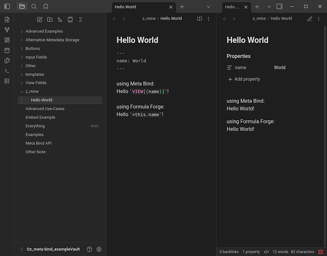Click 0 backlinks in status bar
The image size is (327, 256).
229,252
